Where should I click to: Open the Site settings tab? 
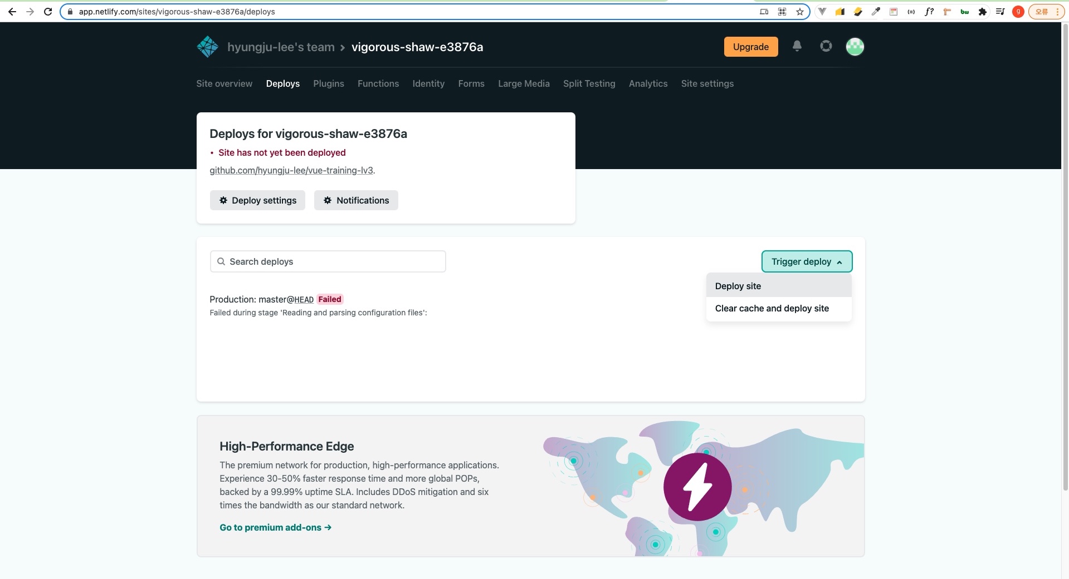coord(707,83)
